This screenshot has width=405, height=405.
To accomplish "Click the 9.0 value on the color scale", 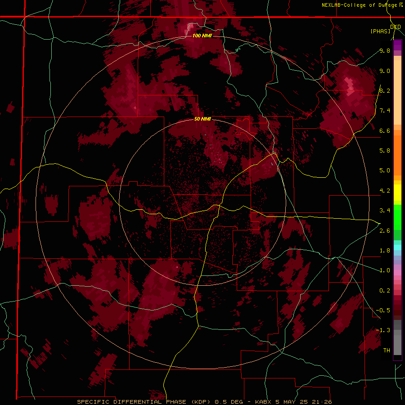I will pos(385,71).
